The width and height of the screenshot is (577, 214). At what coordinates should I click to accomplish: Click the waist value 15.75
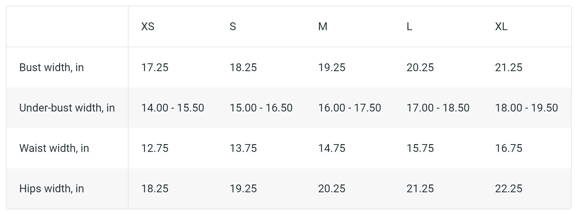coord(420,148)
